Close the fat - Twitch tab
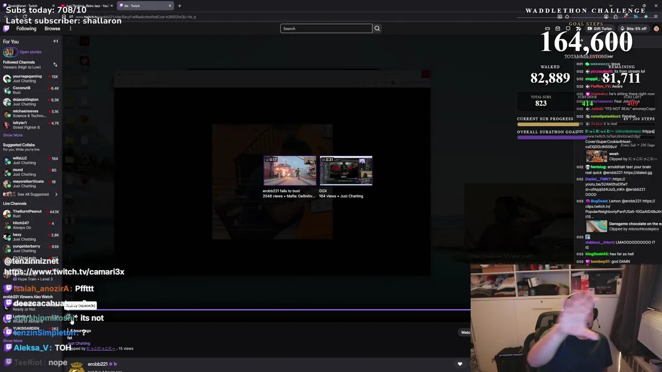662x372 pixels. pyautogui.click(x=170, y=6)
